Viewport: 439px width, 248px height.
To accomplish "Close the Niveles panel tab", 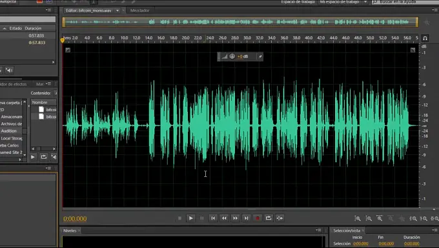I will [79, 231].
